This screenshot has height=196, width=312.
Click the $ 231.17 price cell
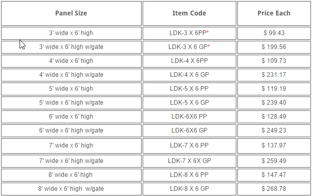274,75
